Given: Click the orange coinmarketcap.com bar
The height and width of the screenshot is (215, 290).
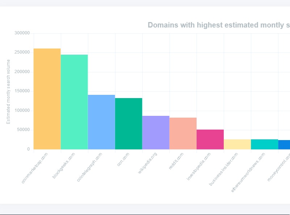Looking at the screenshot, I should pos(47,99).
